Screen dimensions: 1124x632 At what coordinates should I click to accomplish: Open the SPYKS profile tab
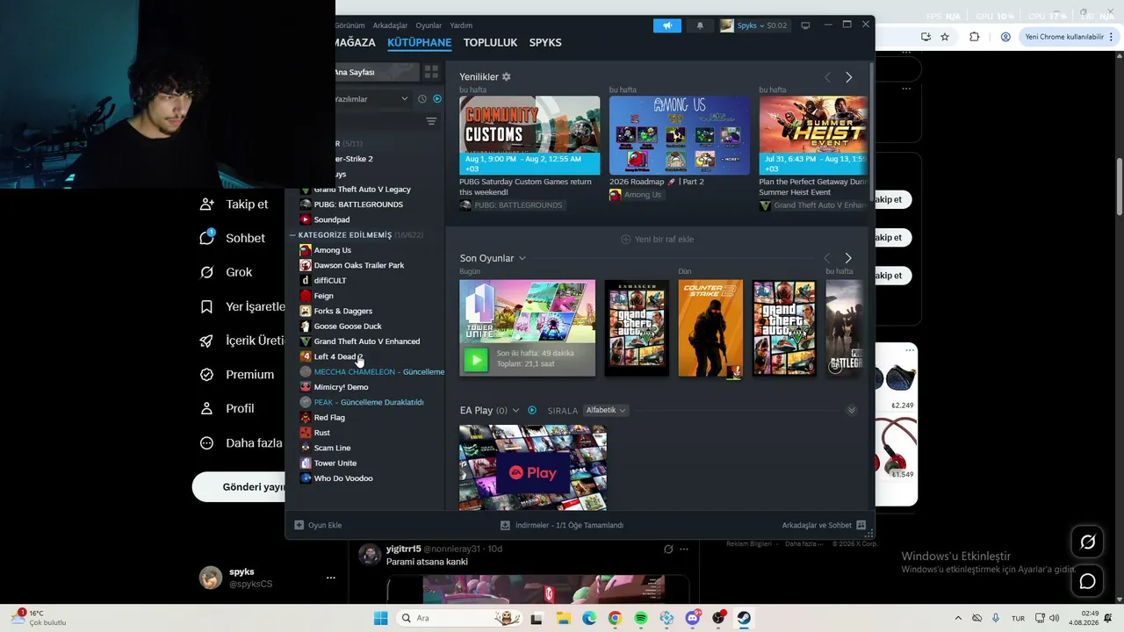[545, 43]
